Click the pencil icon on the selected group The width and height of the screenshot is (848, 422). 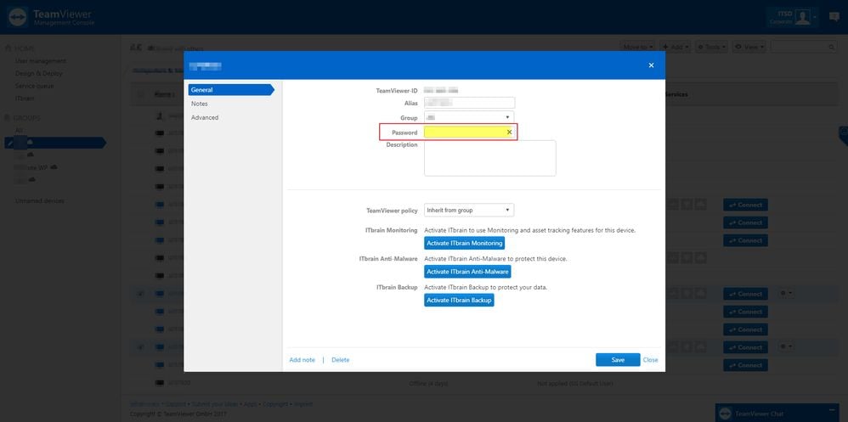point(8,143)
